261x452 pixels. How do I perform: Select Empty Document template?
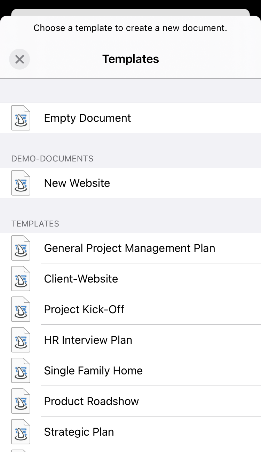[87, 118]
